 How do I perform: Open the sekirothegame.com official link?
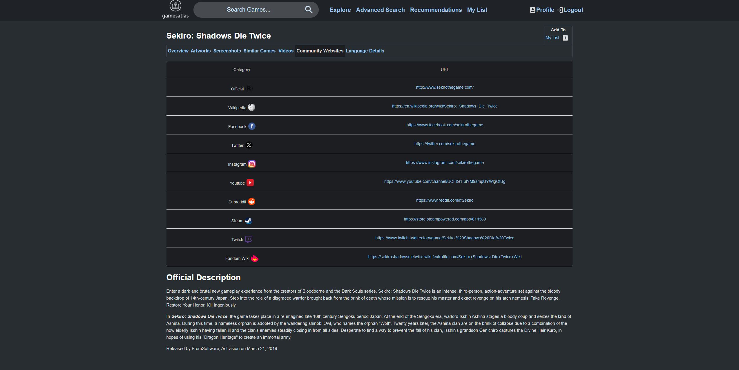[x=445, y=87]
